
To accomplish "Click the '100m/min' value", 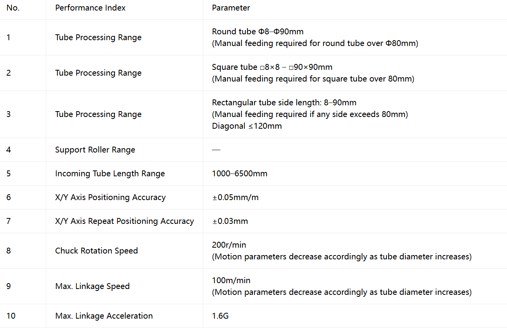I will tap(231, 280).
